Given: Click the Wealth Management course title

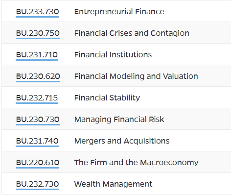Looking at the screenshot, I should point(114,184).
